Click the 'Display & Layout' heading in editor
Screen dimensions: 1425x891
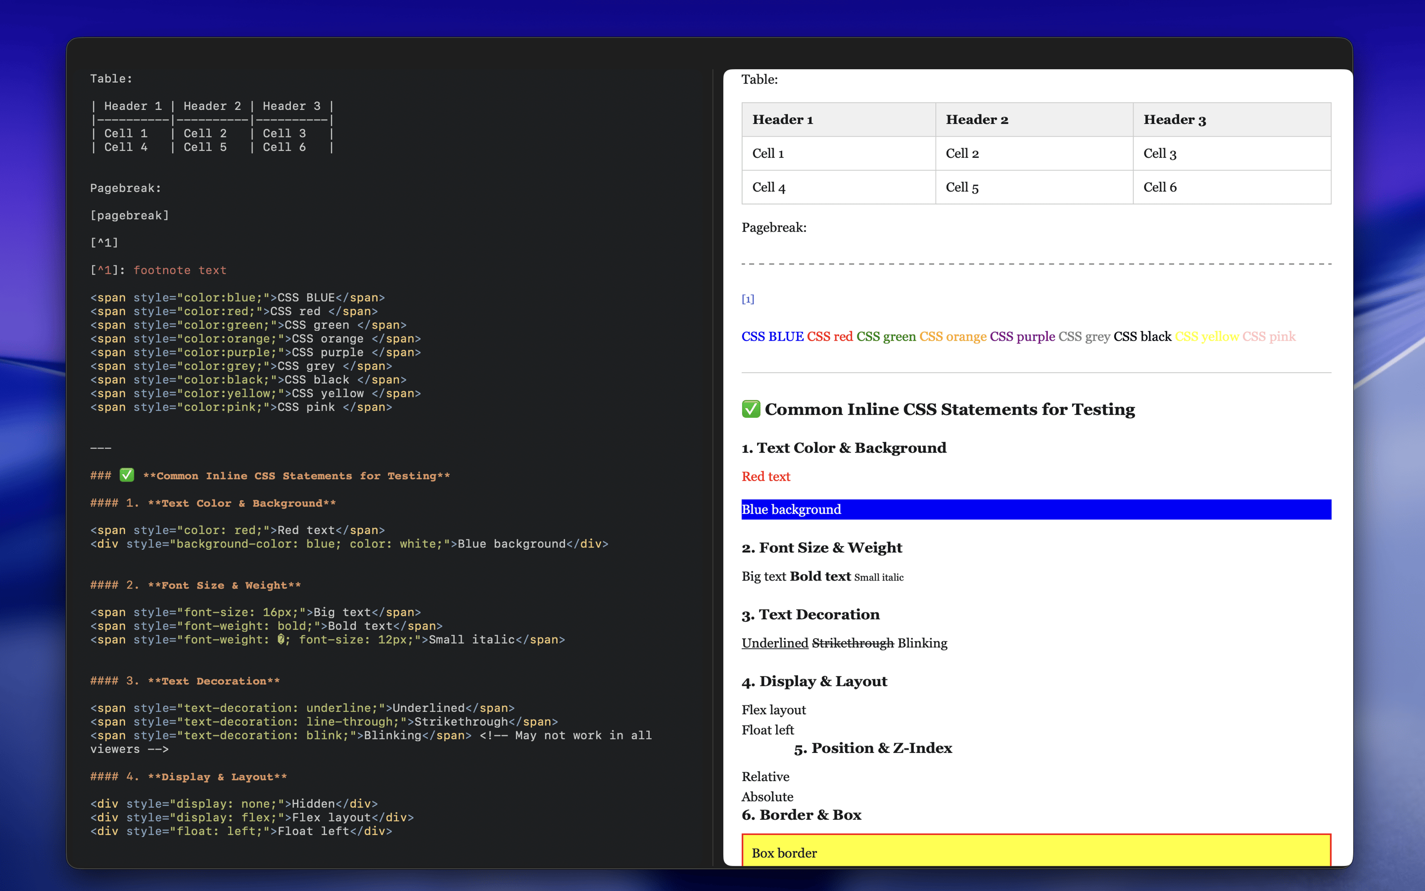point(217,777)
